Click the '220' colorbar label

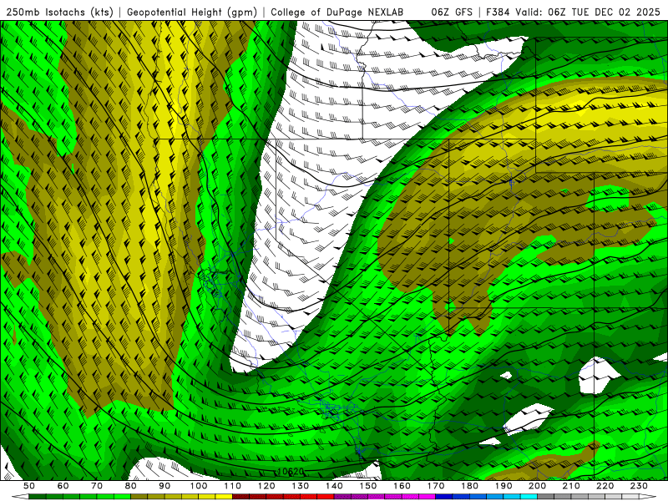[x=605, y=486]
